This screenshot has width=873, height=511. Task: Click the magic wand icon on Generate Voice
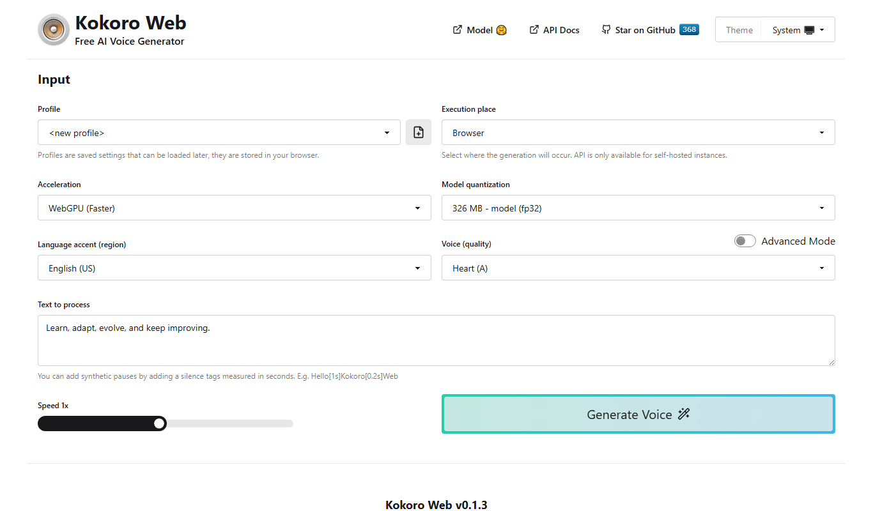[684, 414]
